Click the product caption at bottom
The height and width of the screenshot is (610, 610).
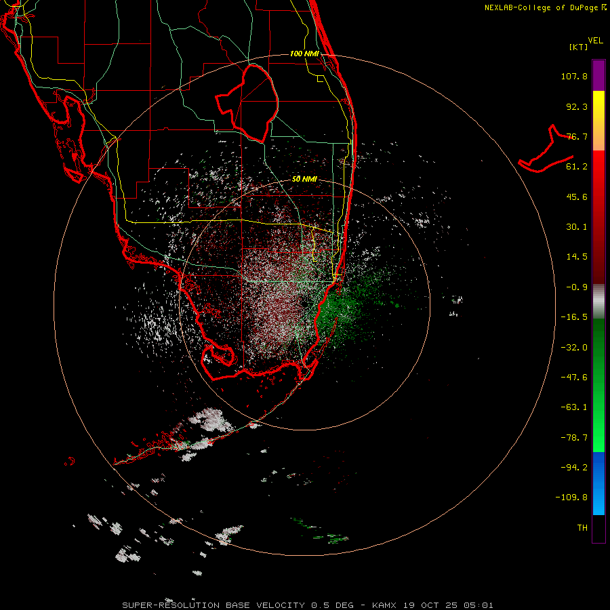[308, 605]
